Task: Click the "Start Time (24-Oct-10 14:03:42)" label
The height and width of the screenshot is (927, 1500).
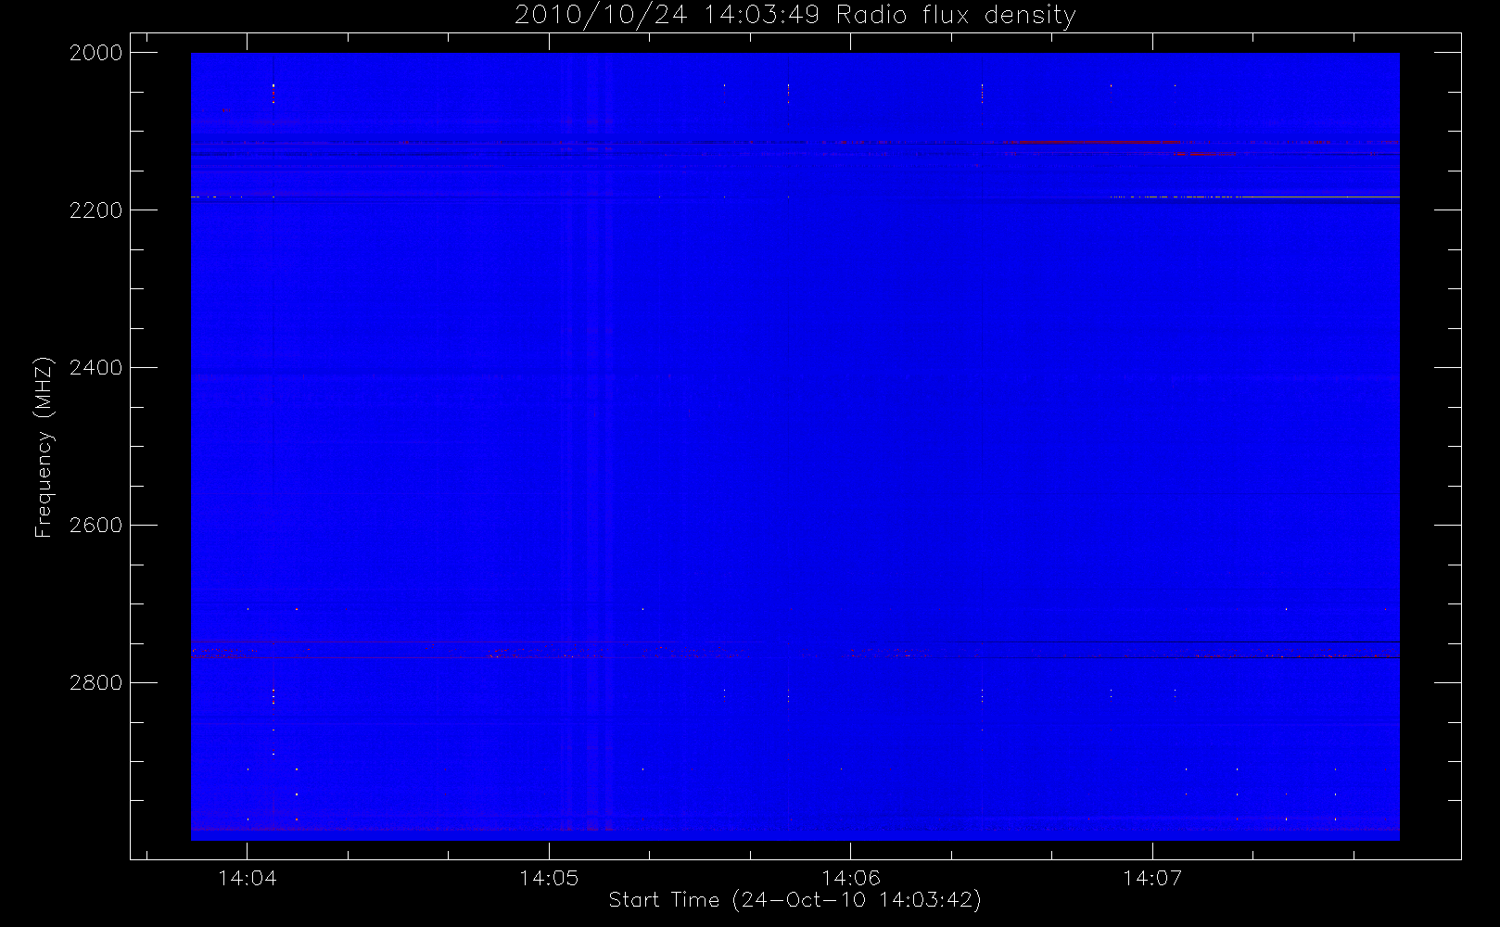Action: (795, 900)
